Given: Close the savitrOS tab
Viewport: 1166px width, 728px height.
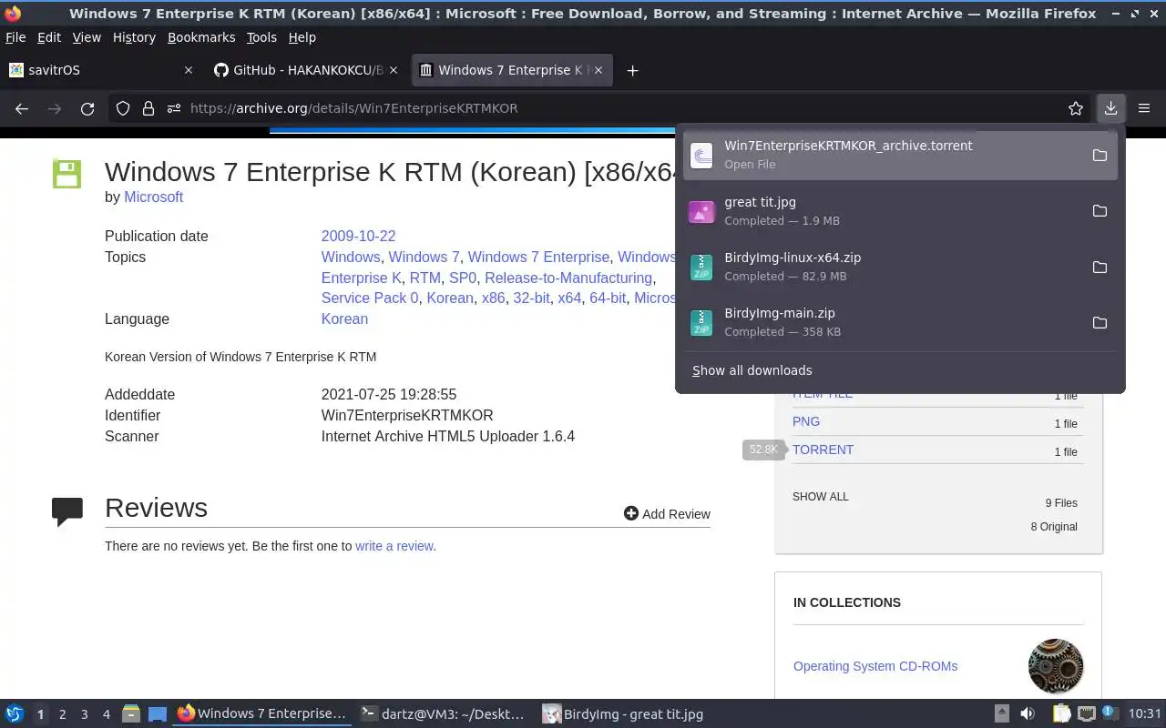Looking at the screenshot, I should 189,70.
